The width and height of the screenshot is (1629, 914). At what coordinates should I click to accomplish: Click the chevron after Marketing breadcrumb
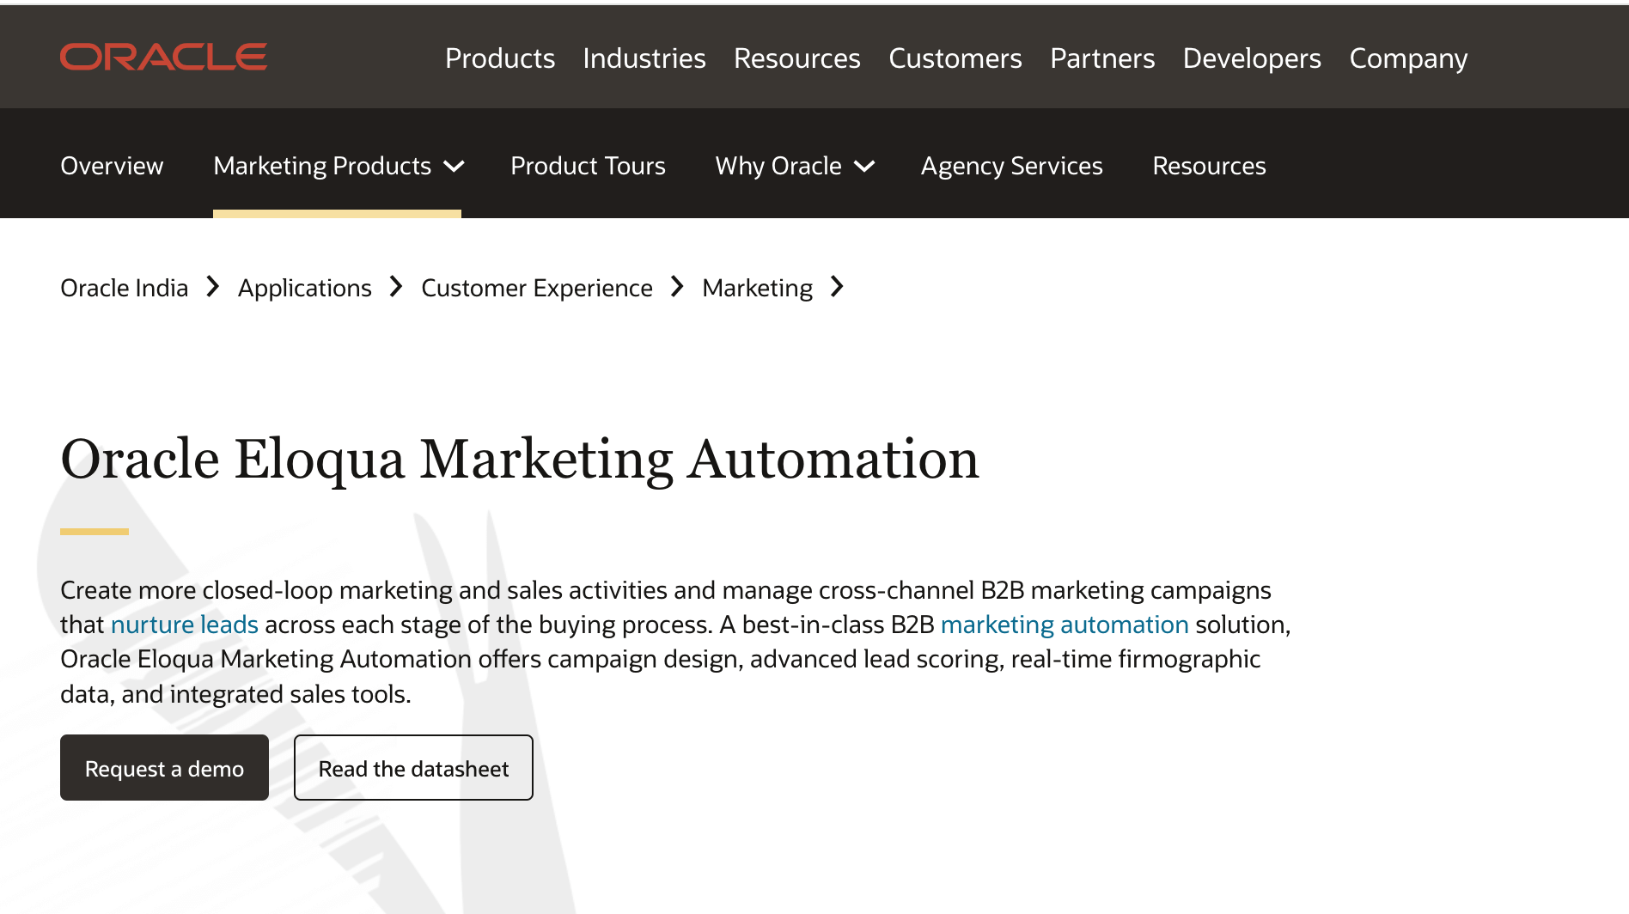[837, 287]
